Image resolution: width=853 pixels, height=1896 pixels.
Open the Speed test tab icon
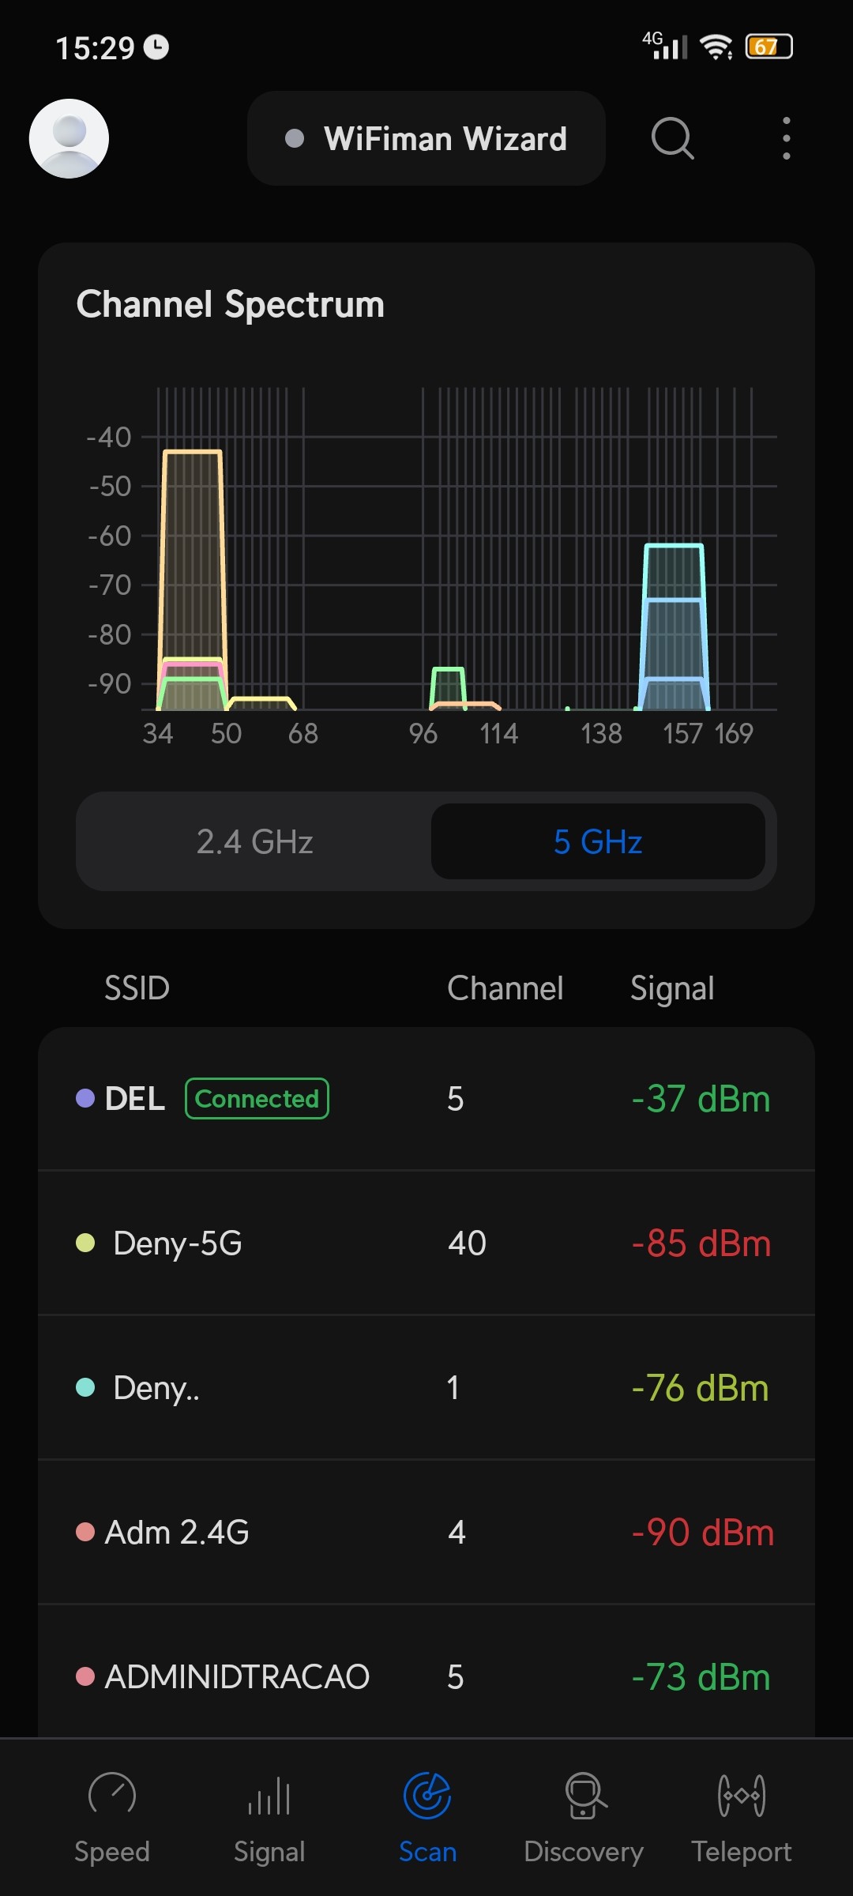coord(112,1795)
